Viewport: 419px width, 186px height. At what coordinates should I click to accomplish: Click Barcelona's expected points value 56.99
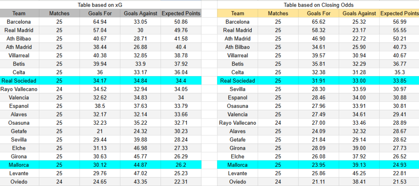[x=399, y=22]
